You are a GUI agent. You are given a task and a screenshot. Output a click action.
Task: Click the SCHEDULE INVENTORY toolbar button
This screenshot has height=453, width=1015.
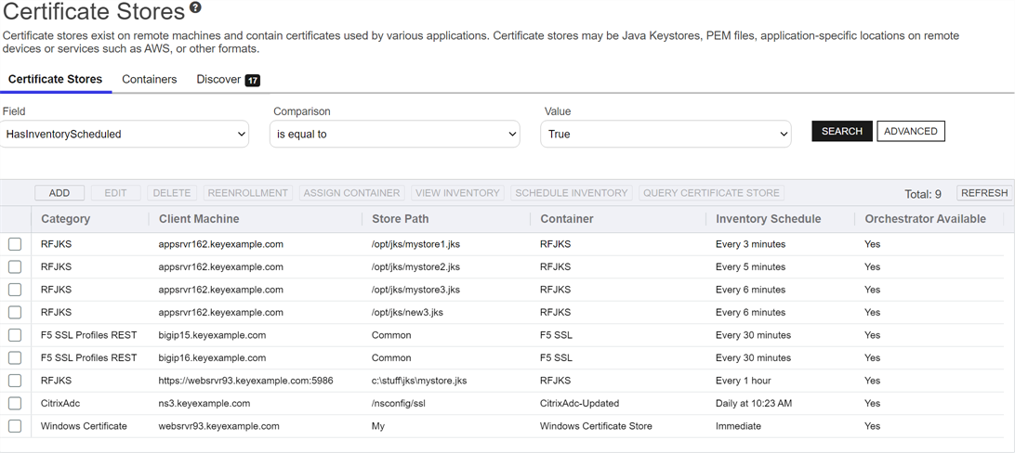pyautogui.click(x=571, y=193)
